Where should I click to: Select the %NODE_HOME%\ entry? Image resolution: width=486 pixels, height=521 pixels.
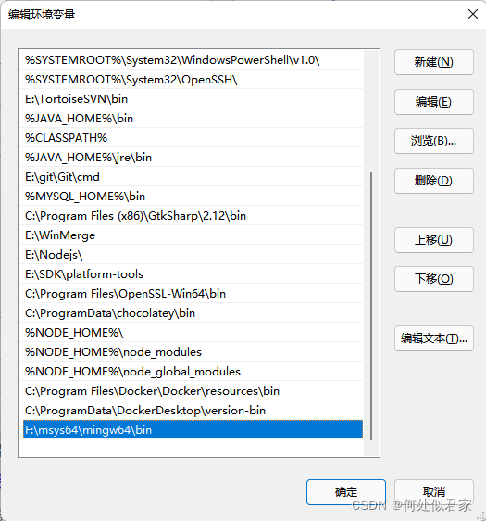(x=192, y=332)
